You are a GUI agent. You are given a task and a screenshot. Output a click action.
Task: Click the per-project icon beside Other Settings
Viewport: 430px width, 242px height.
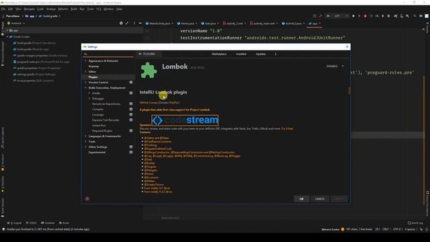tap(131, 147)
